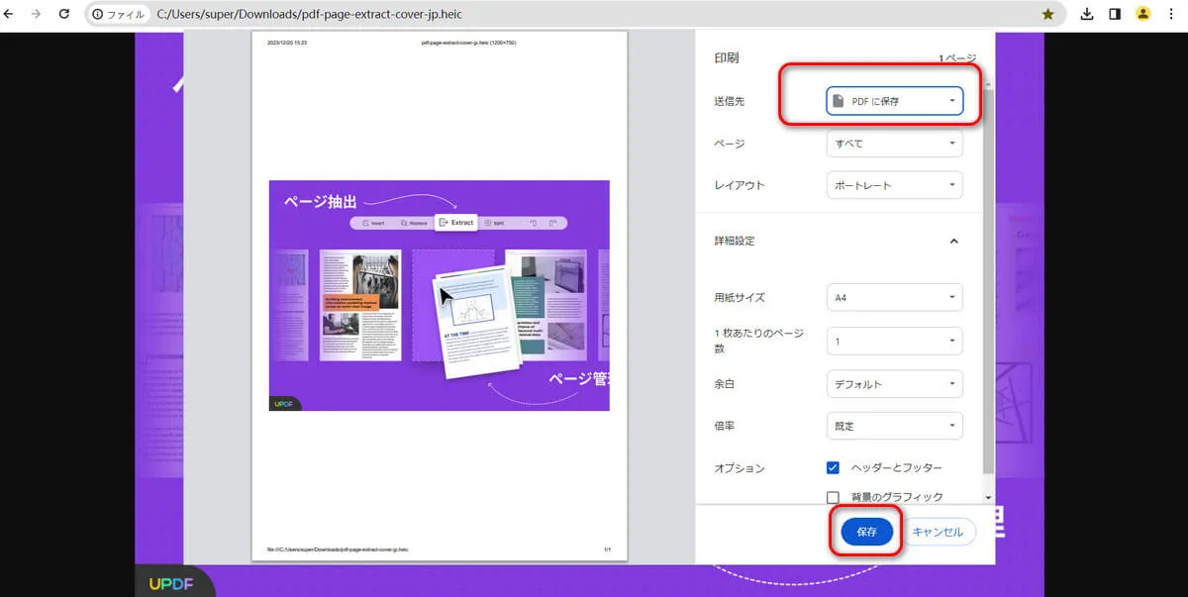Click the キャンセル button

click(x=938, y=532)
